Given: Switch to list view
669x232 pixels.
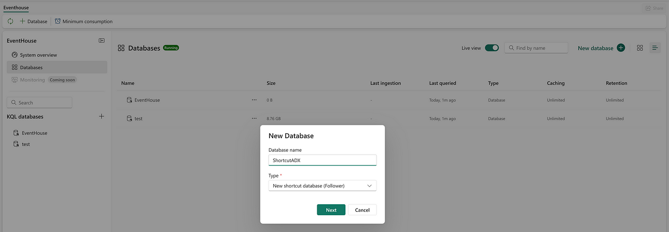Looking at the screenshot, I should 655,48.
